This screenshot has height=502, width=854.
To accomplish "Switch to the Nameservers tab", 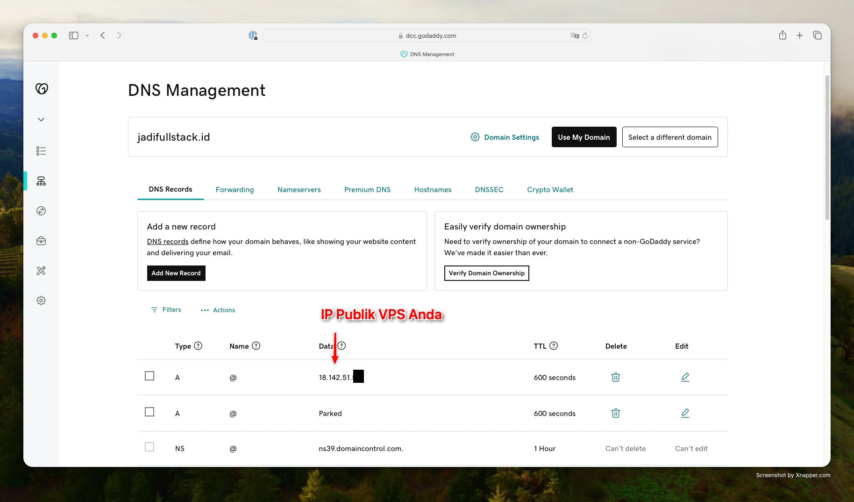I will (299, 190).
